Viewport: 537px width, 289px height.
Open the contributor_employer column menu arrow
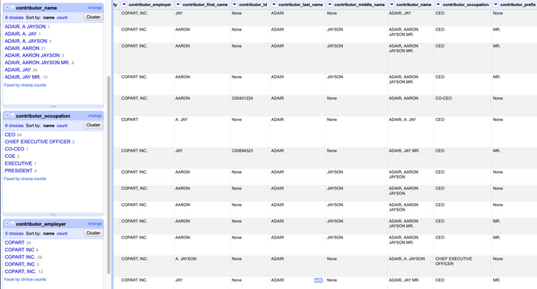tap(124, 5)
